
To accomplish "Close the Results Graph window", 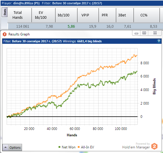I will (155, 33).
